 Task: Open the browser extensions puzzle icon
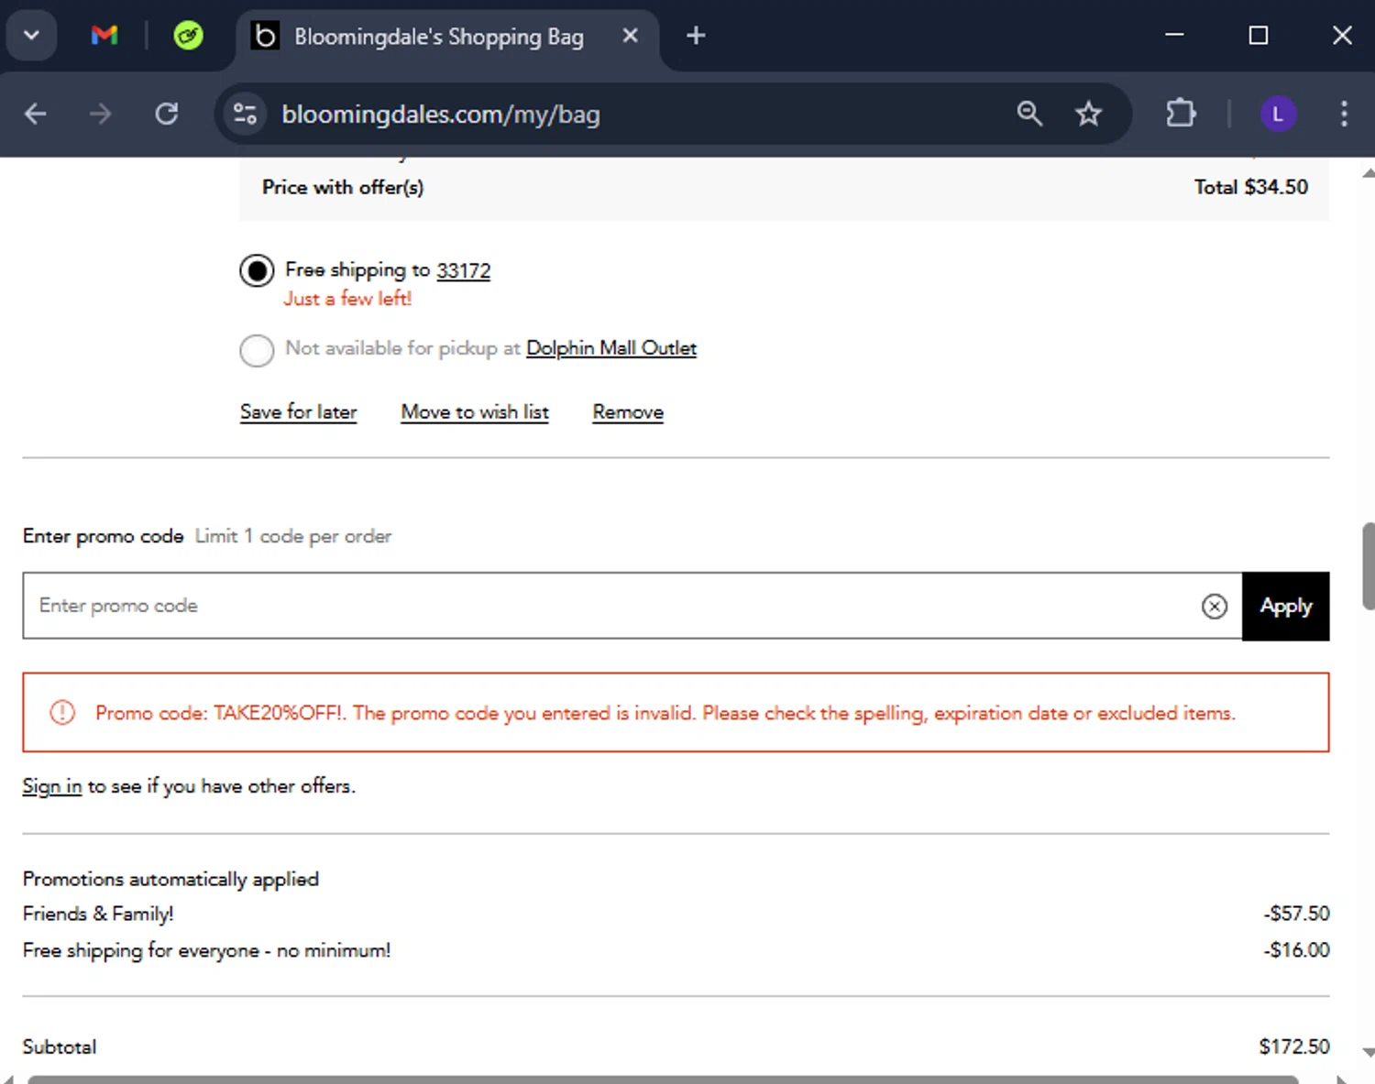tap(1181, 114)
